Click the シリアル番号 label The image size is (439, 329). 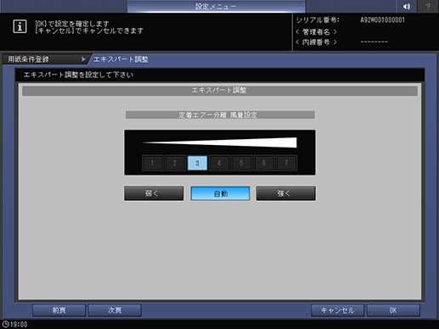click(x=318, y=20)
